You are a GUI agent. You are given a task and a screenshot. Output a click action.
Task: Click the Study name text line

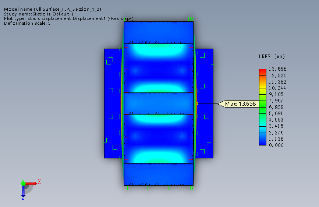(39, 14)
